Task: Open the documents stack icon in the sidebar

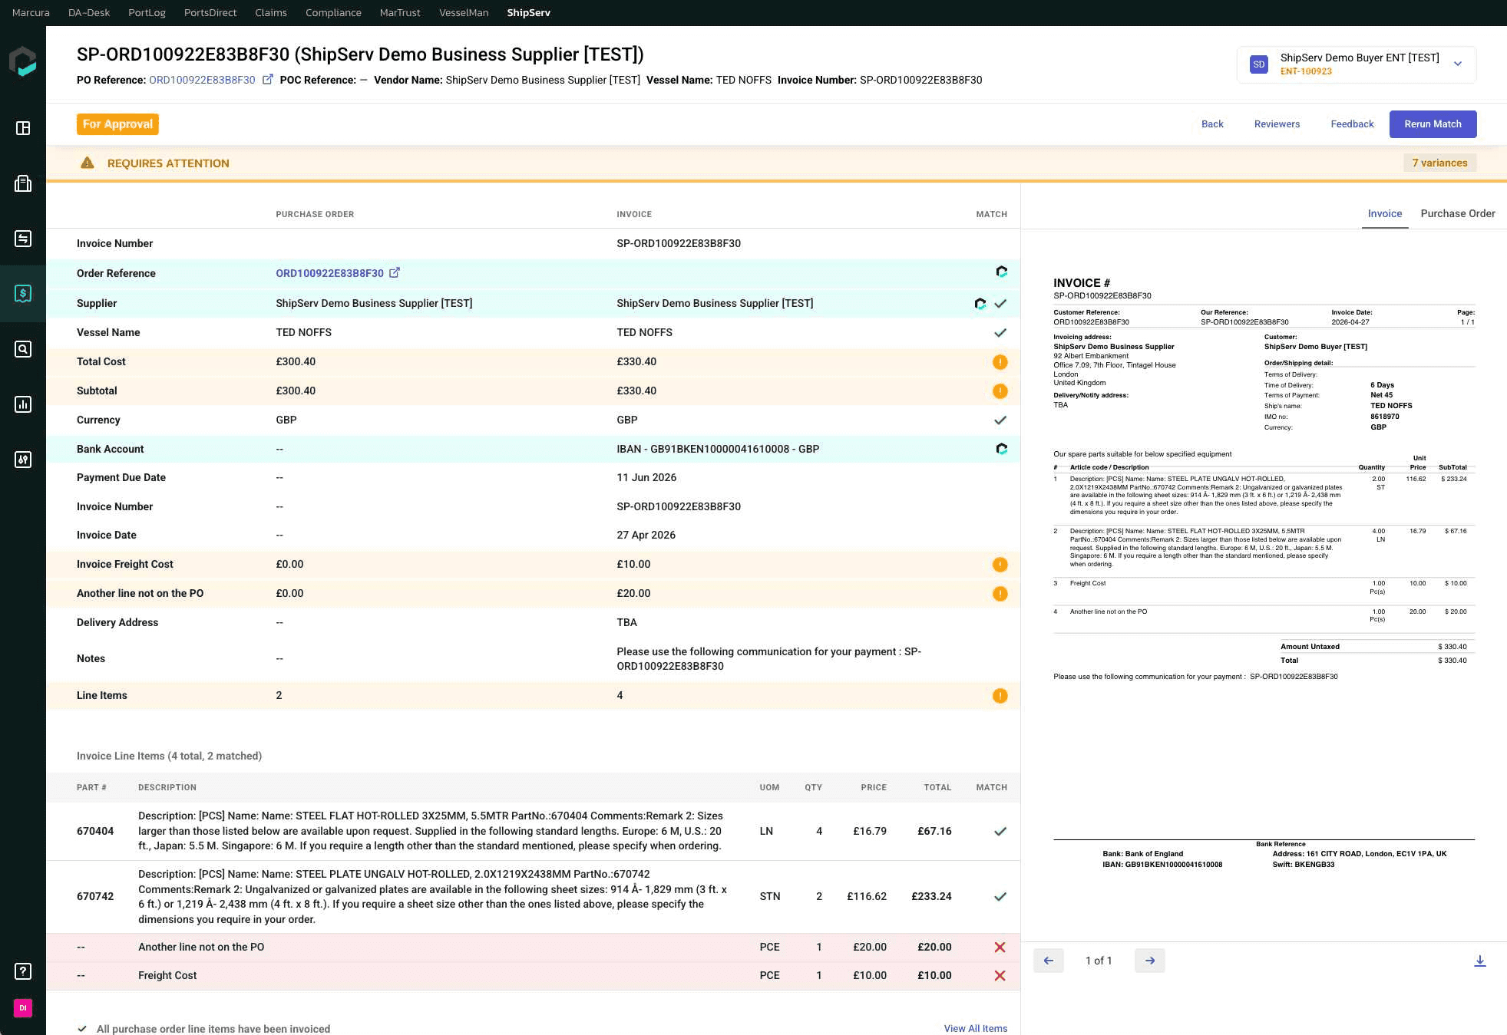Action: 23,183
